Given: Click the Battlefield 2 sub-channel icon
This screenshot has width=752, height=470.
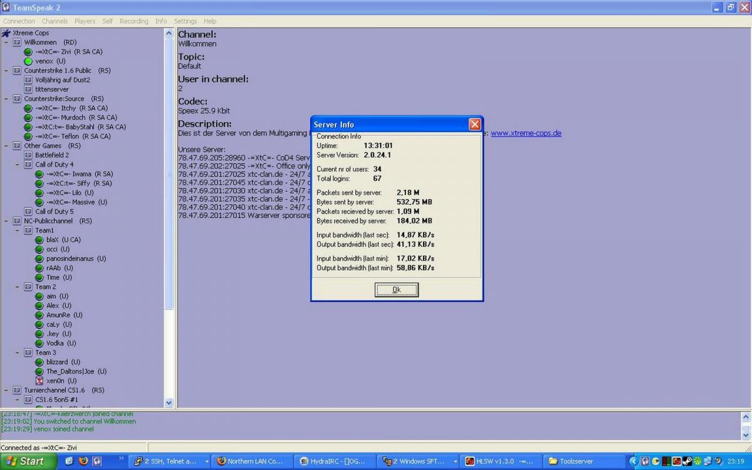Looking at the screenshot, I should (x=28, y=155).
